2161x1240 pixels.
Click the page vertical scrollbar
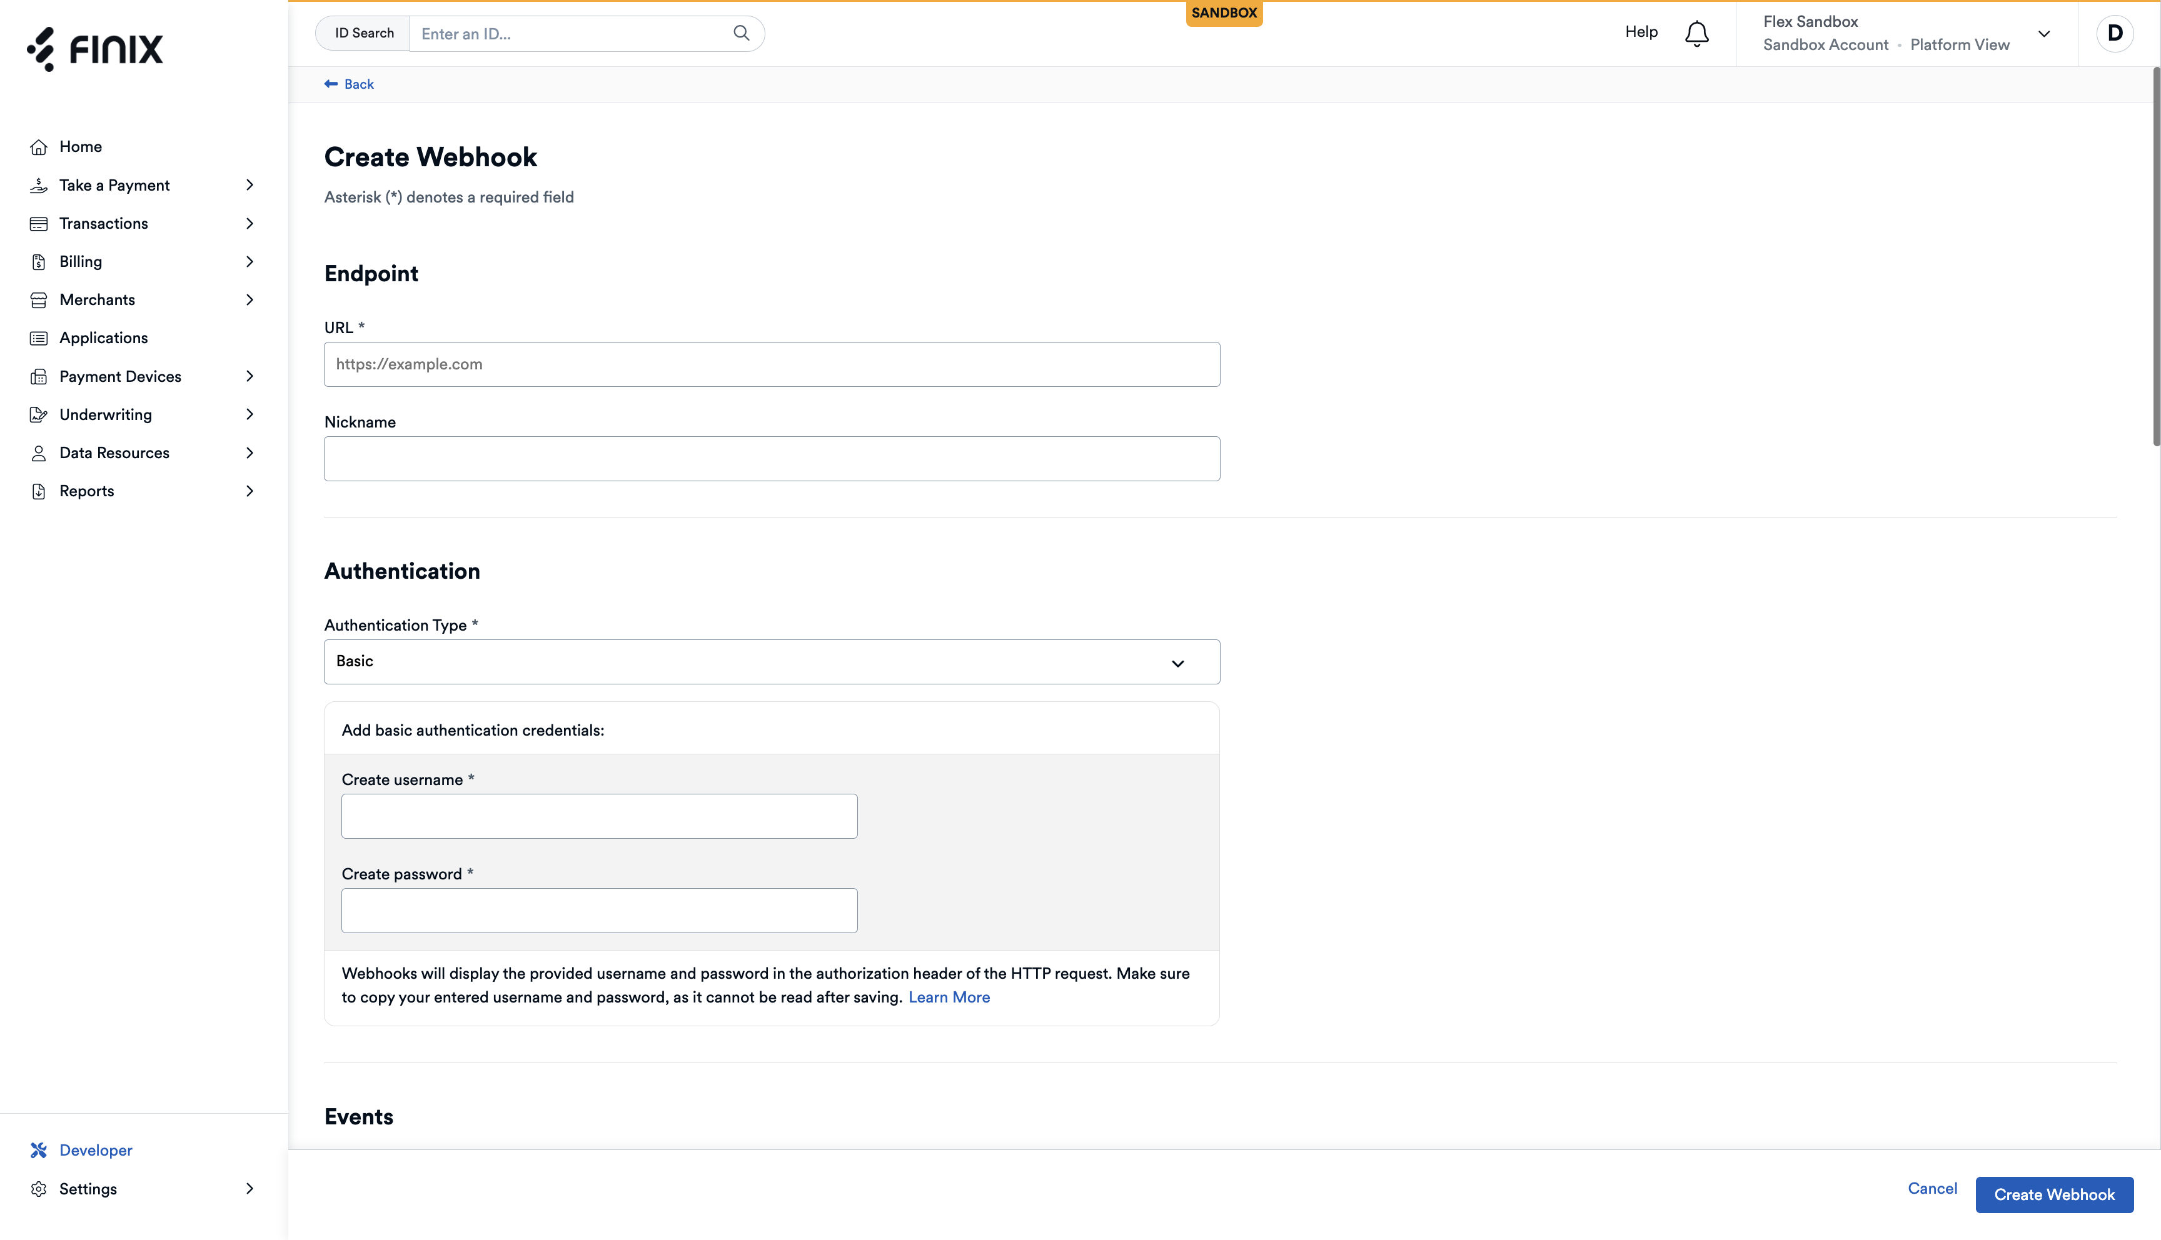click(2156, 256)
